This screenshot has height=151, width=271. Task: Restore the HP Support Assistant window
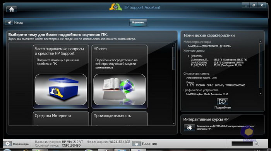254,5
